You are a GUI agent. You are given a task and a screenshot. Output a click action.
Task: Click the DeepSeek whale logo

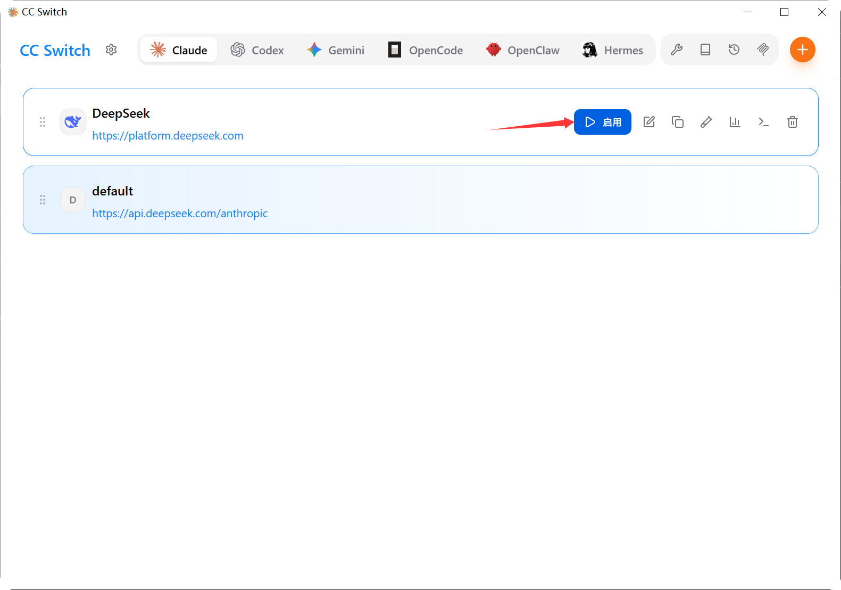tap(73, 122)
